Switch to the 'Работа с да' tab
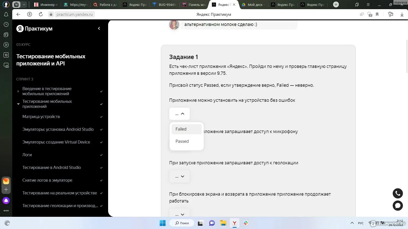This screenshot has width=408, height=229. click(x=105, y=5)
